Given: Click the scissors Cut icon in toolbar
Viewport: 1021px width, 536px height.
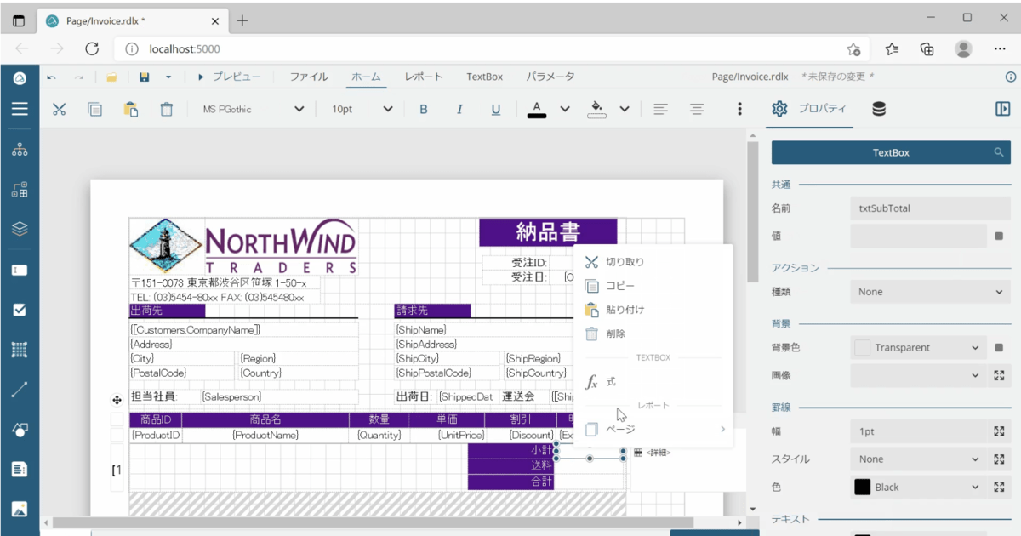Looking at the screenshot, I should point(59,109).
